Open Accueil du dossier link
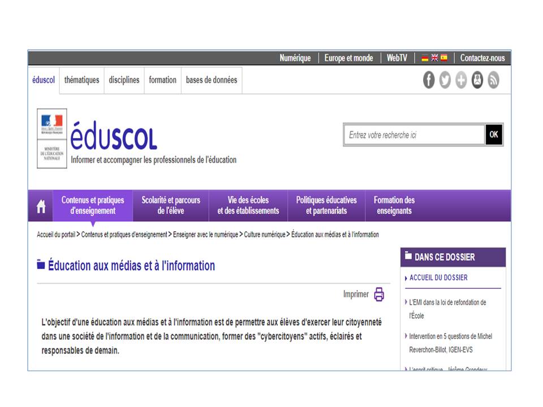The height and width of the screenshot is (407, 543). pos(438,278)
